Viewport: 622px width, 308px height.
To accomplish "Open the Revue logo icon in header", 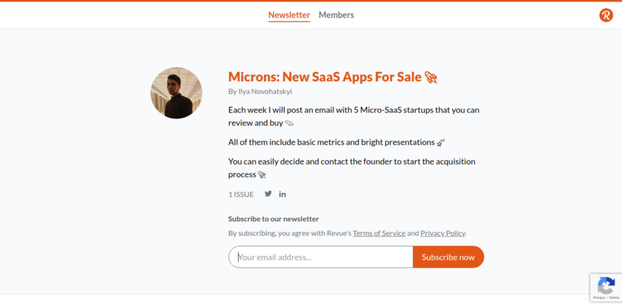I will [x=606, y=15].
